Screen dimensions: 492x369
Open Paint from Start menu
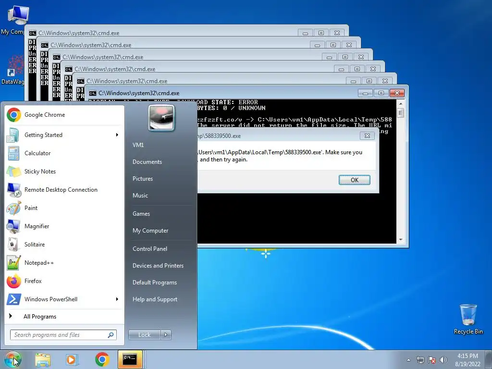[64, 208]
